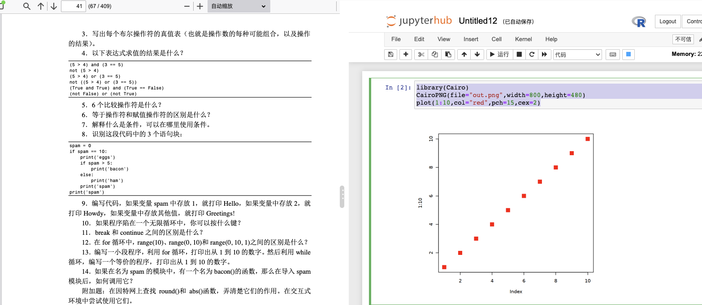Open the Help menu in Jupyter

[x=551, y=39]
